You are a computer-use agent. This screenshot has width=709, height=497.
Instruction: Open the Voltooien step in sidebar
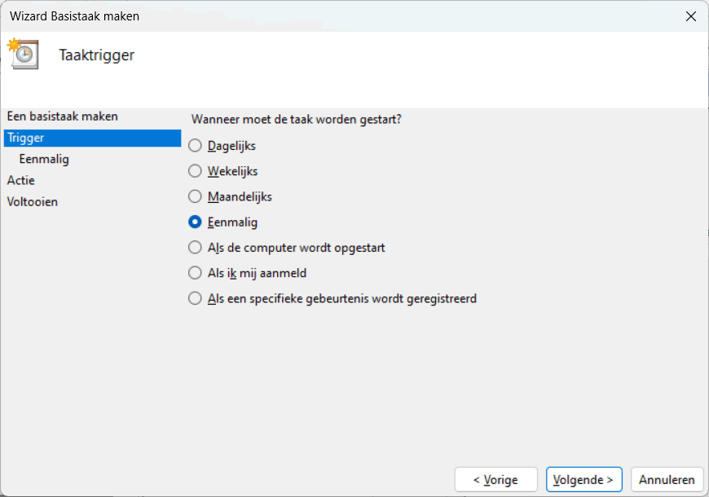pos(33,201)
